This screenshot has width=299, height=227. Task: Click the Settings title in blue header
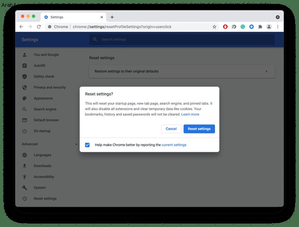pos(30,40)
